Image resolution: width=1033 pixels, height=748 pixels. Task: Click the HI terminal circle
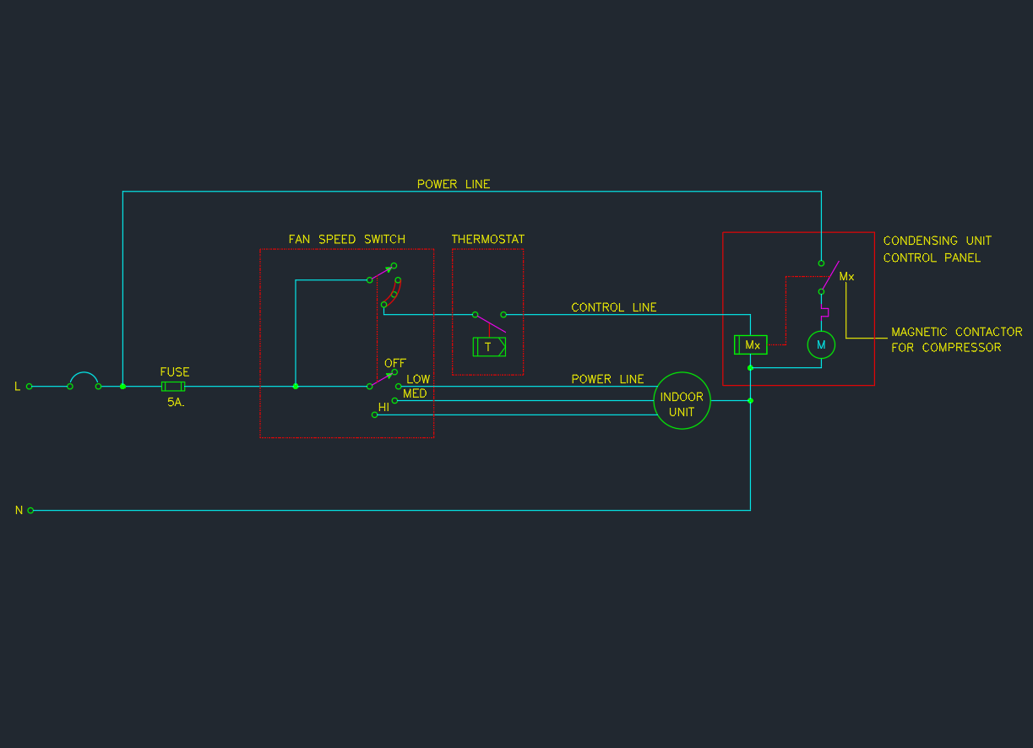(374, 415)
